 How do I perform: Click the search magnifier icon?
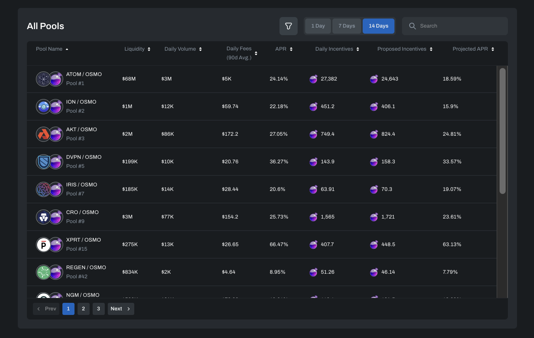click(413, 26)
